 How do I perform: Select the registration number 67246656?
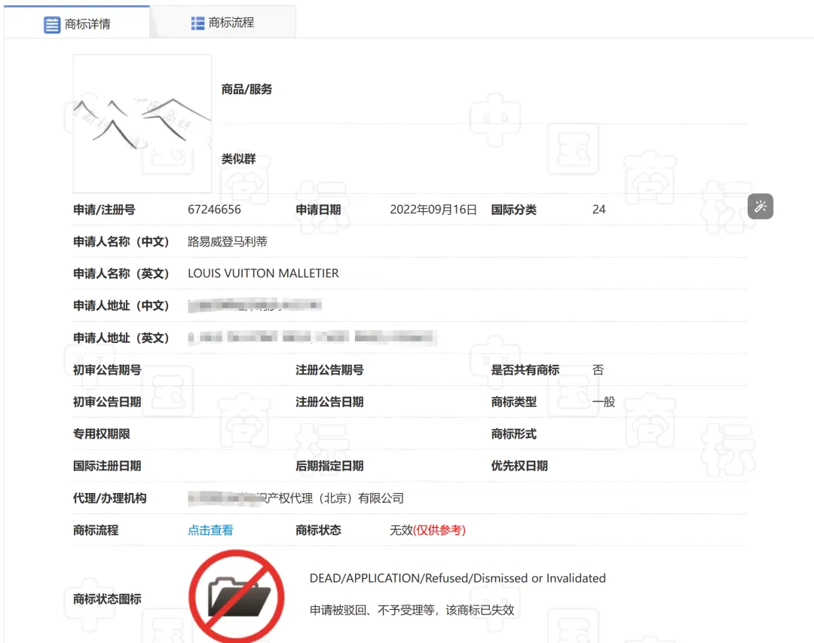[214, 210]
